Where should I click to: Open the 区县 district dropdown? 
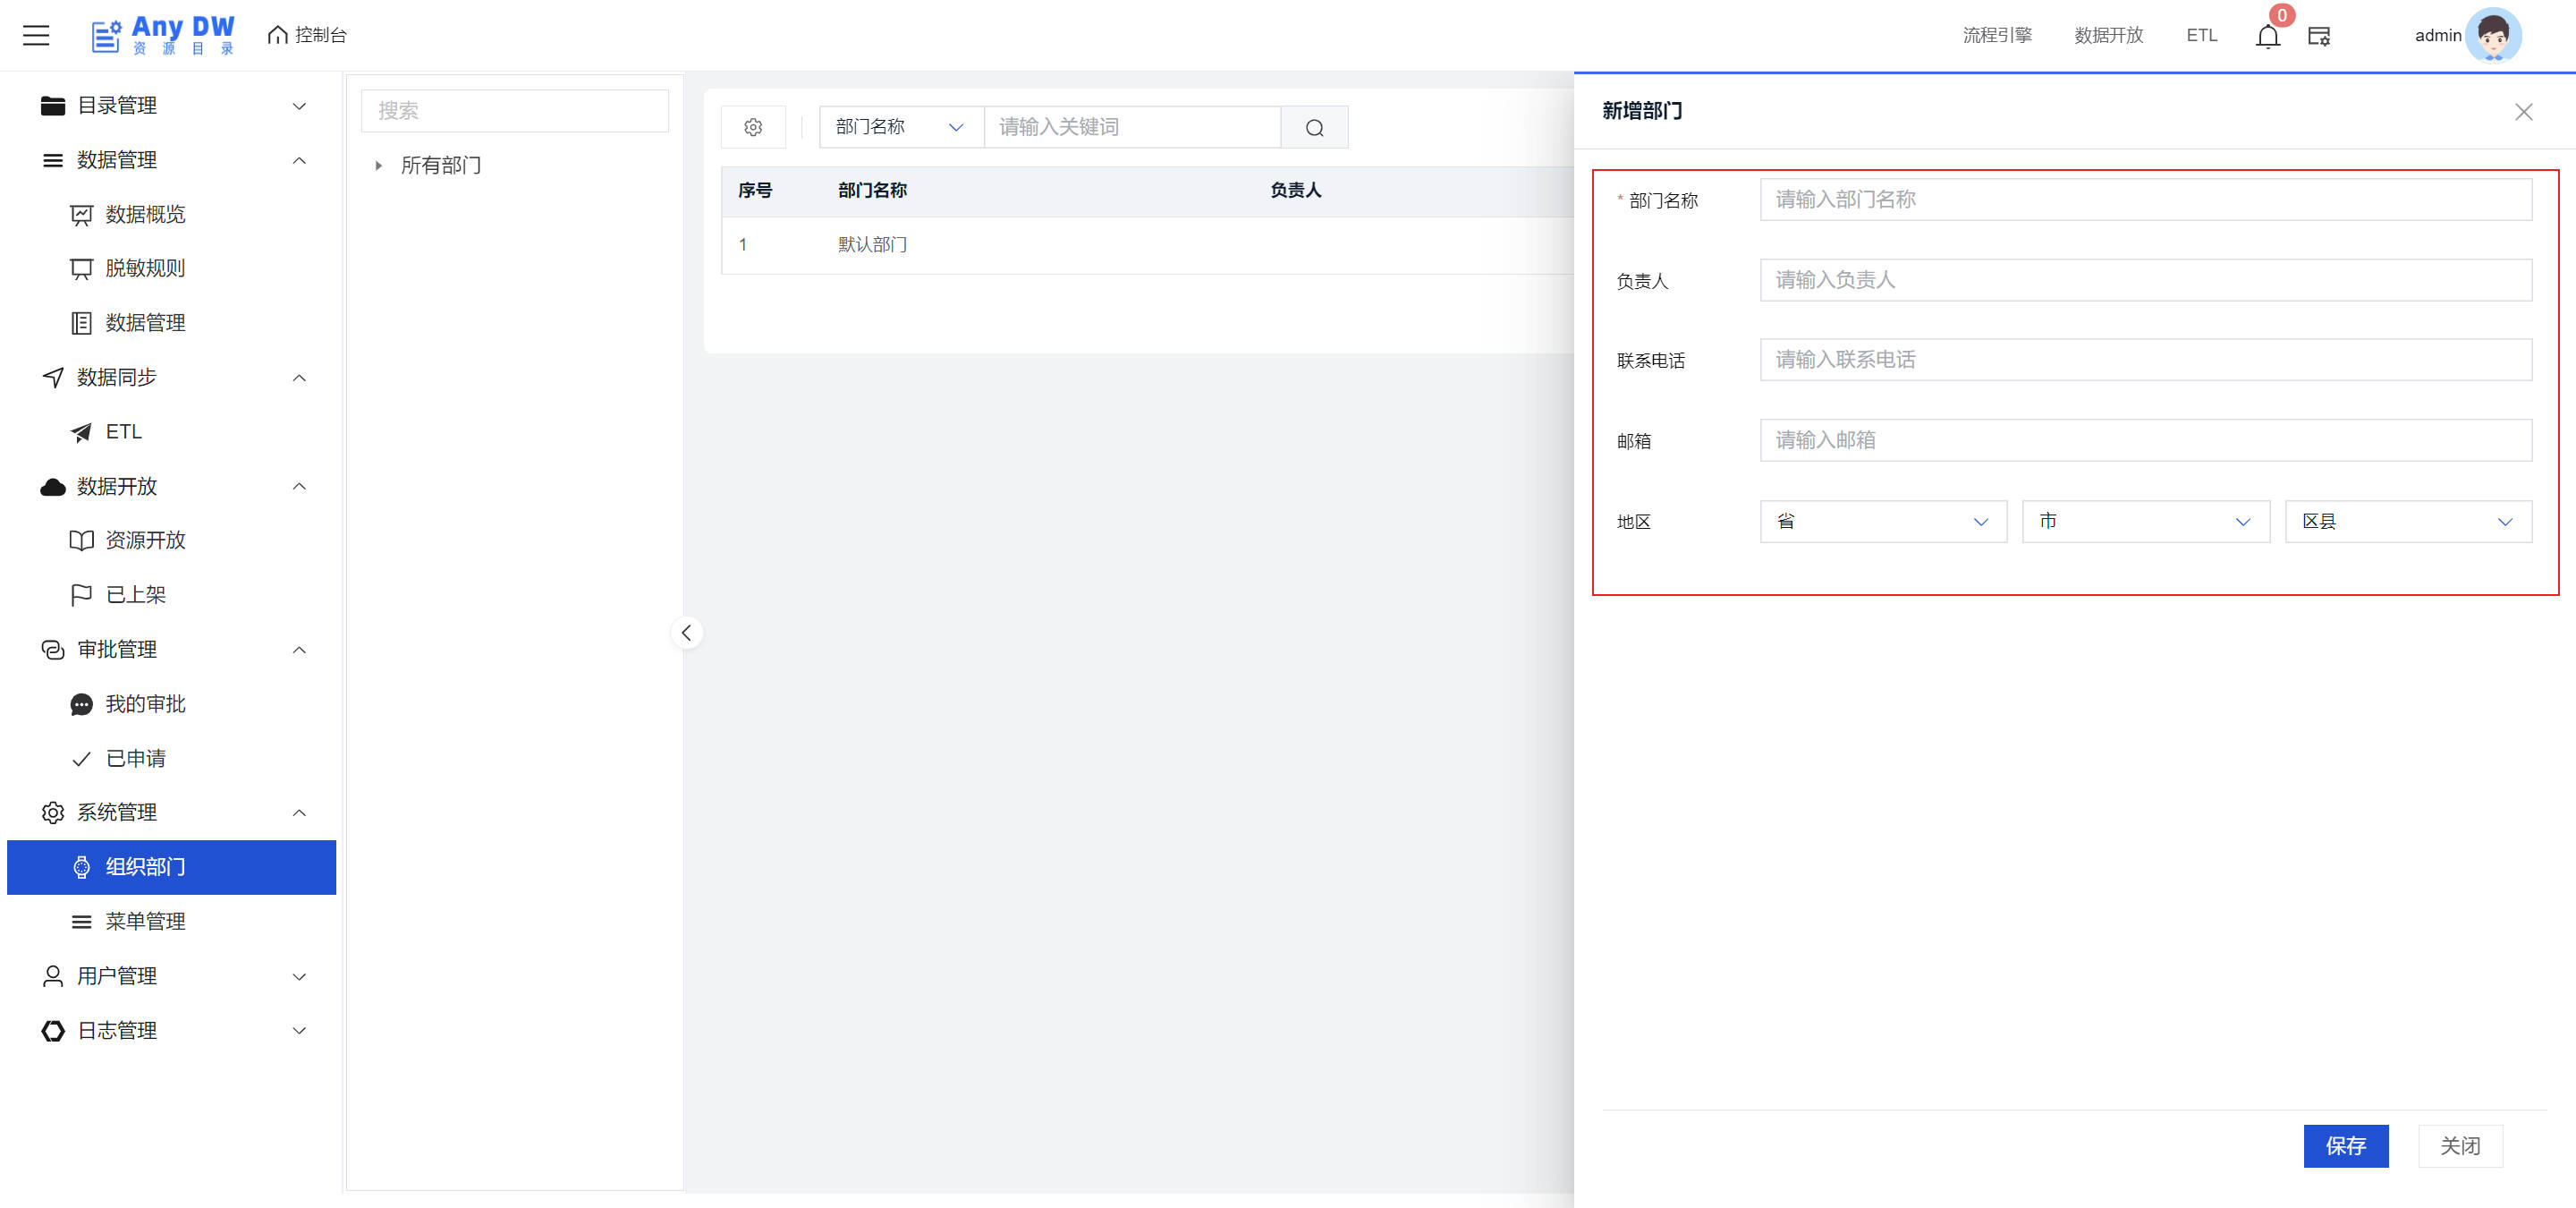pyautogui.click(x=2407, y=521)
